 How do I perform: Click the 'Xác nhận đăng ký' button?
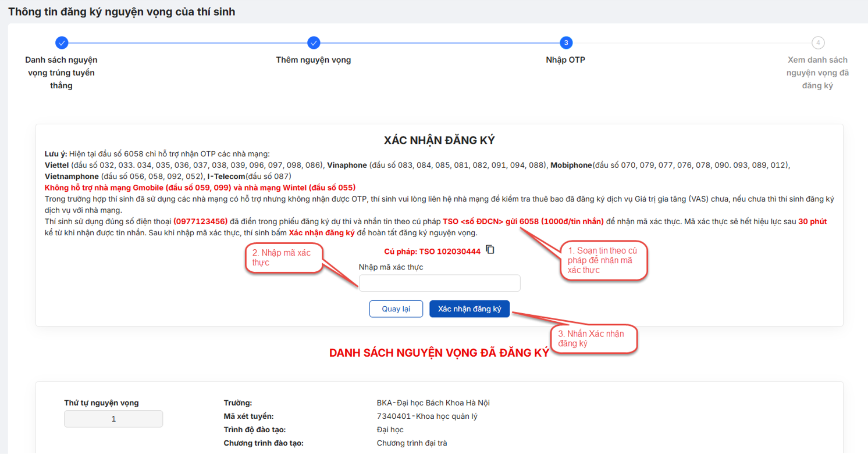(x=469, y=309)
